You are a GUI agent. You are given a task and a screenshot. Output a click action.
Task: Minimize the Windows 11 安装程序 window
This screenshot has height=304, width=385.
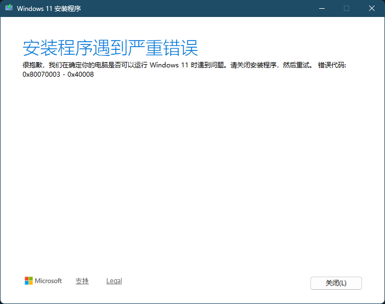322,8
